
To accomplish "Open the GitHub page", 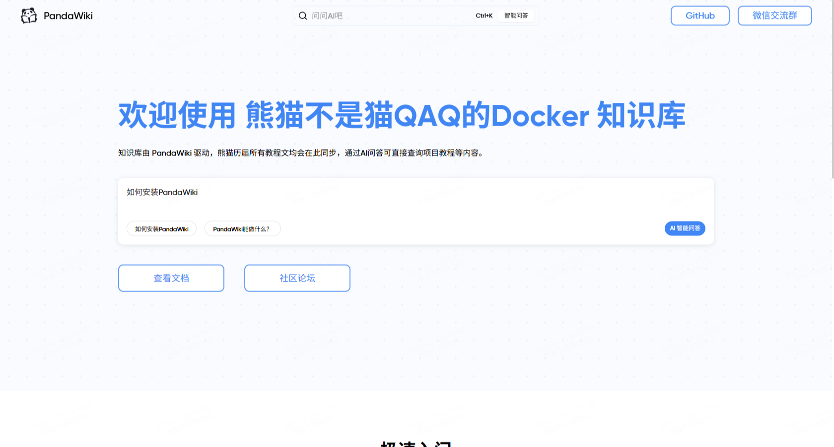I will pyautogui.click(x=700, y=15).
